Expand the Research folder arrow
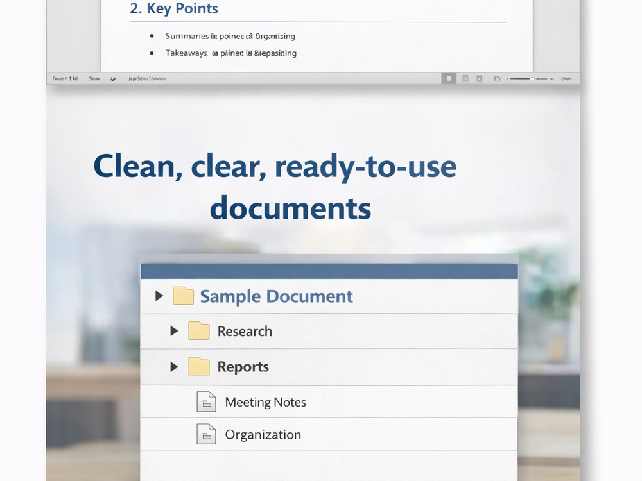 point(174,331)
